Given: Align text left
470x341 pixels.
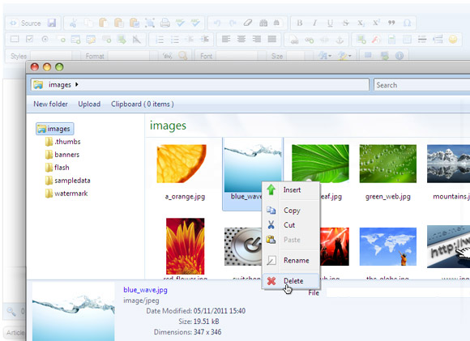Looking at the screenshot, I should pyautogui.click(x=226, y=39).
